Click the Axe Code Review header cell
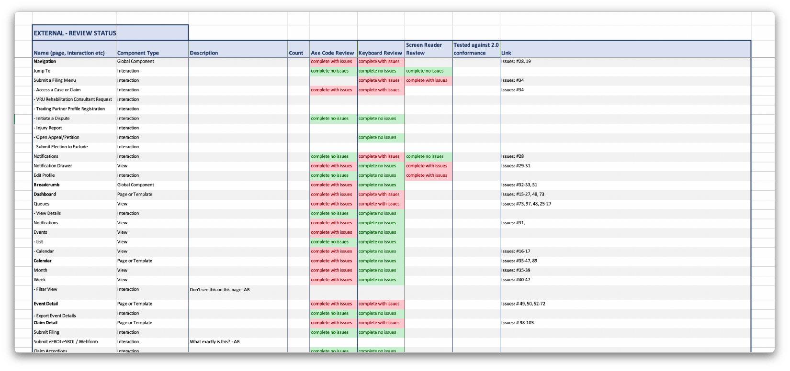This screenshot has width=790, height=371. pyautogui.click(x=333, y=49)
